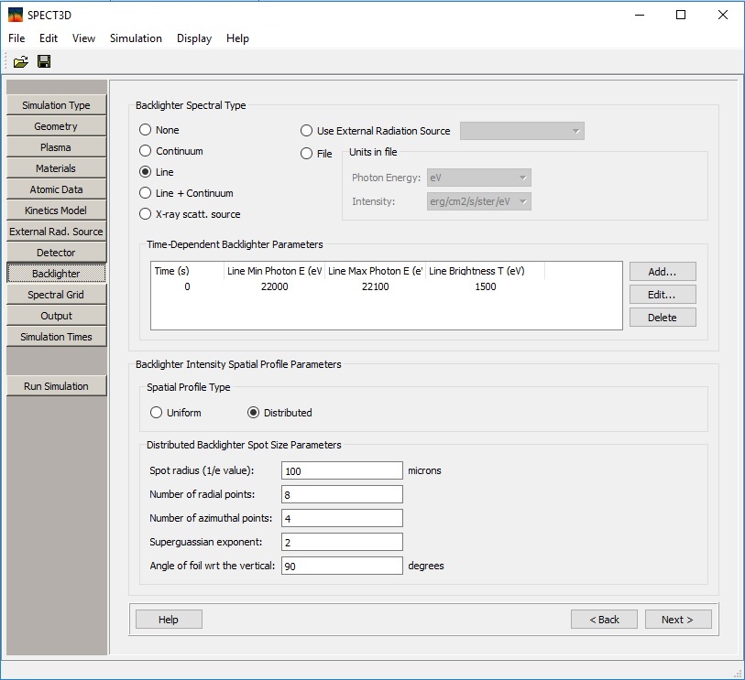
Task: Open the External Radiation Source dropdown
Action: pyautogui.click(x=521, y=131)
